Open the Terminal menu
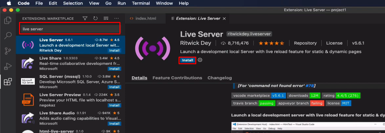Viewport: 385px width, 133px height. coord(141,3)
